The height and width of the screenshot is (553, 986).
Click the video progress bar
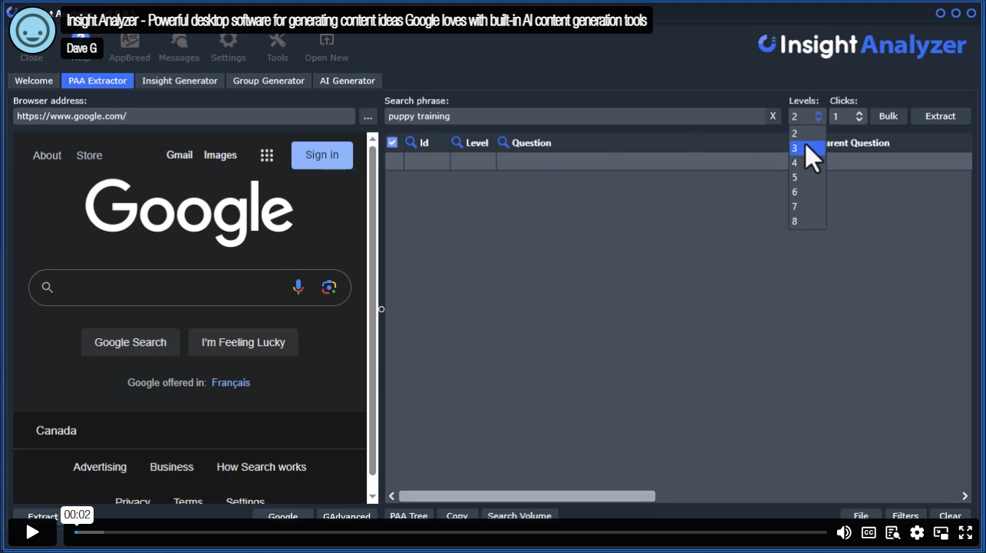(451, 532)
